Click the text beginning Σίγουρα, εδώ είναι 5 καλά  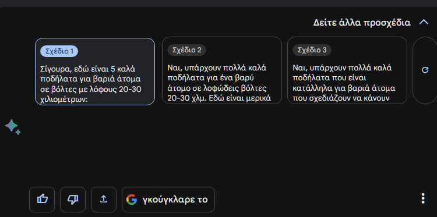click(x=91, y=84)
